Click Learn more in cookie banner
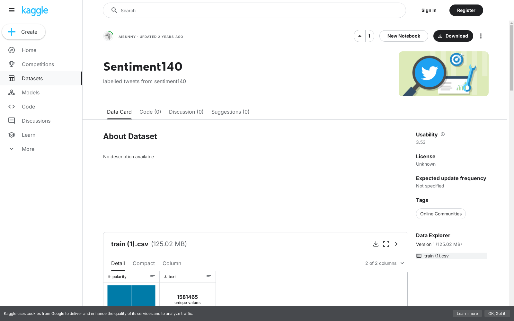 467,314
